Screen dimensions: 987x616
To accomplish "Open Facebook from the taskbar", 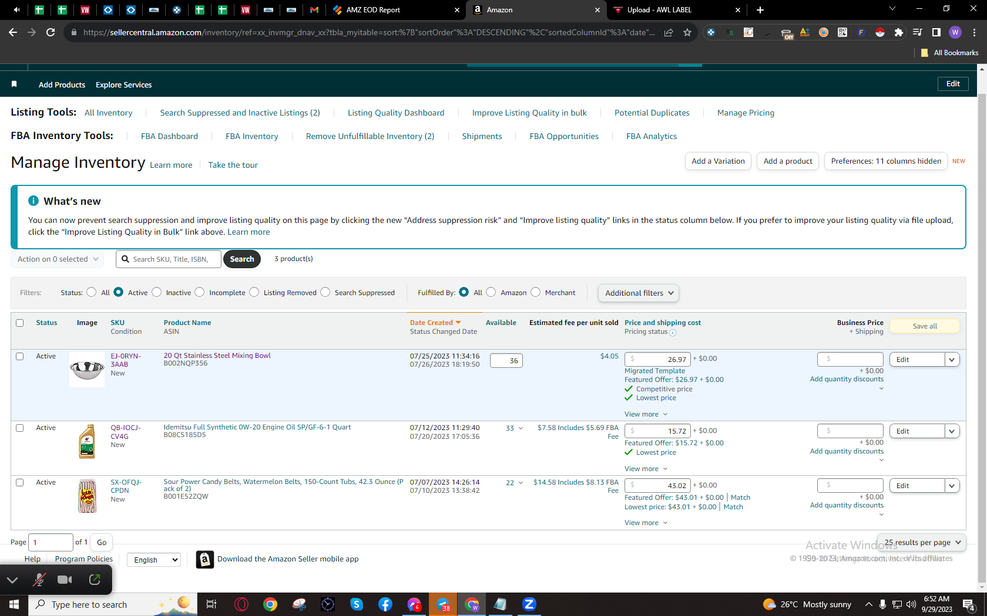I will click(x=385, y=604).
